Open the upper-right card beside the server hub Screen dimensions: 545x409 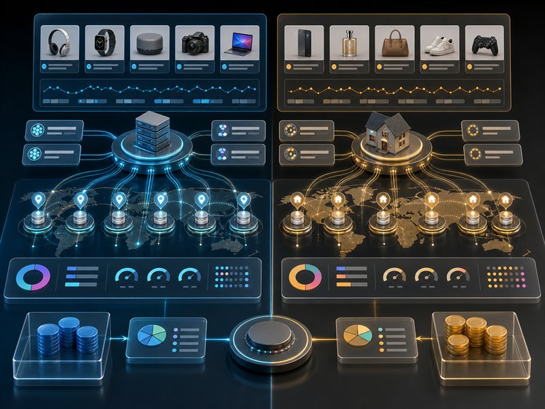(x=238, y=130)
